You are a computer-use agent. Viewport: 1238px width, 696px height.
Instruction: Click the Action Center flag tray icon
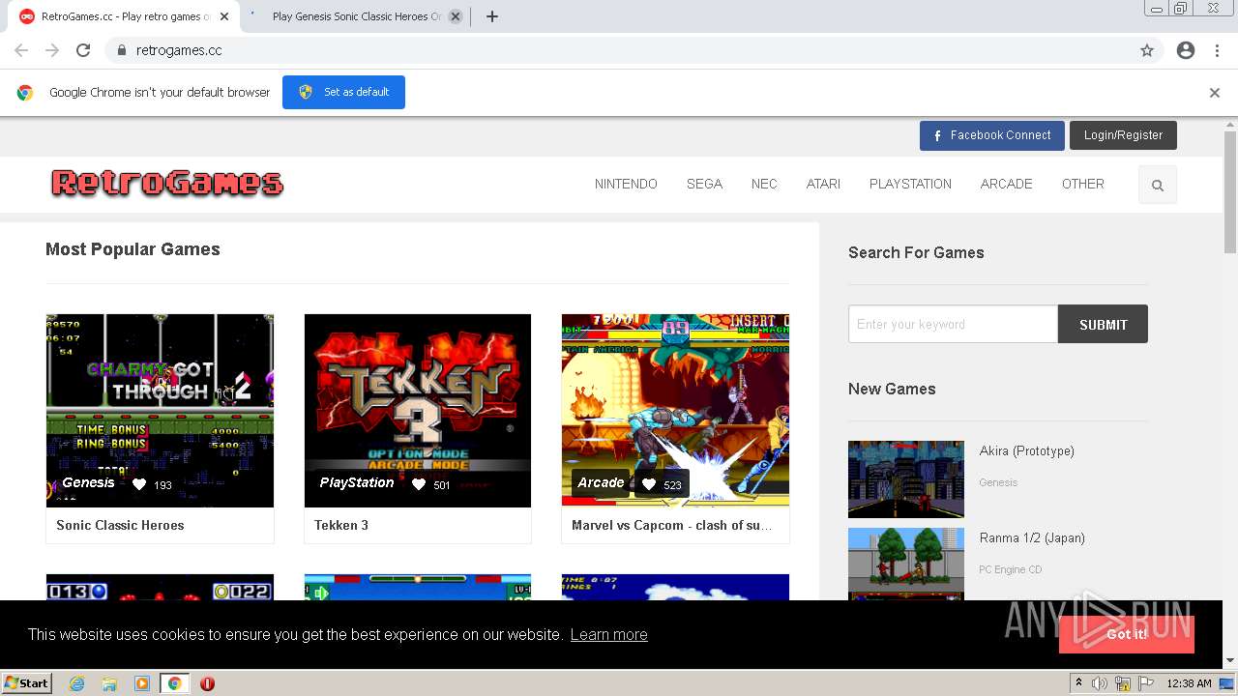(x=1146, y=683)
